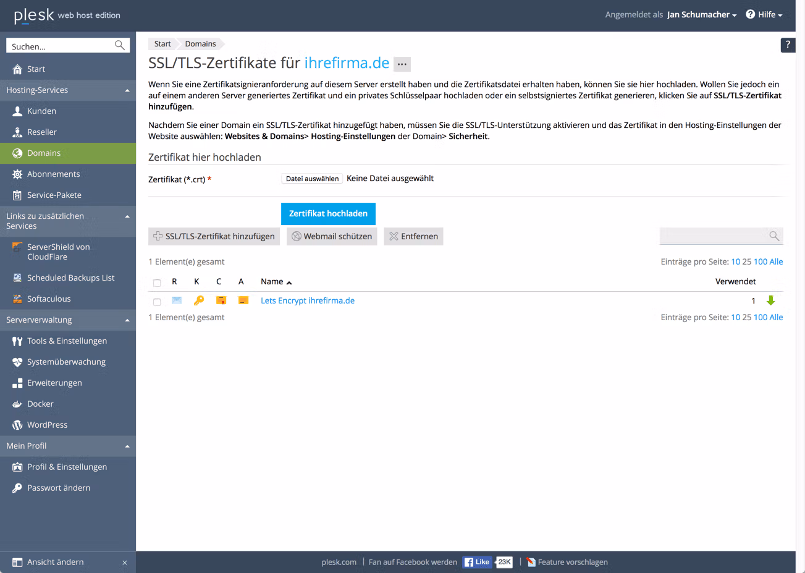
Task: Open the Lets Encrypt ihrefirma.de certificate
Action: 307,300
